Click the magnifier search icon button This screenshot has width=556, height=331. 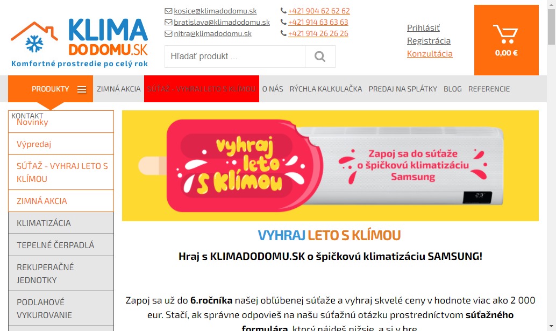tap(320, 57)
